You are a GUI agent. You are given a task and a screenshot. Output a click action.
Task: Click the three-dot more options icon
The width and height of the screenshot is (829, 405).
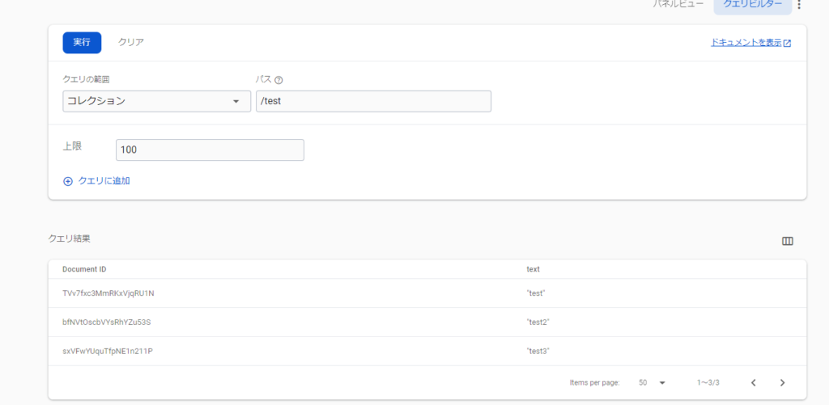pyautogui.click(x=799, y=5)
